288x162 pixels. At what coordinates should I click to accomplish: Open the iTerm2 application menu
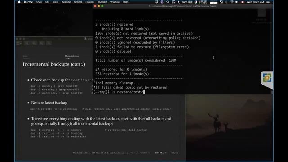pyautogui.click(x=28, y=2)
